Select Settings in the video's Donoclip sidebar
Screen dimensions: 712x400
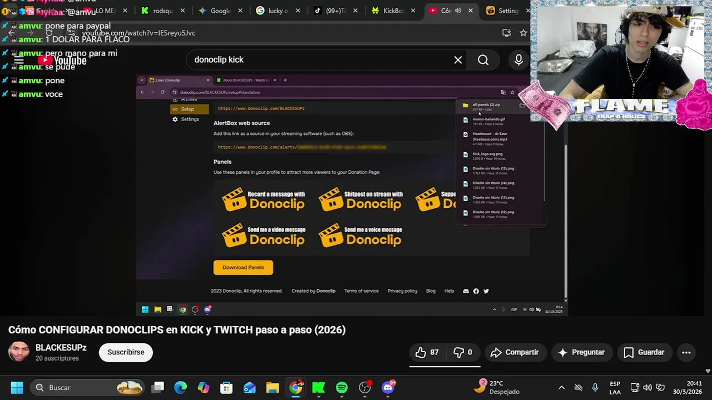point(190,119)
